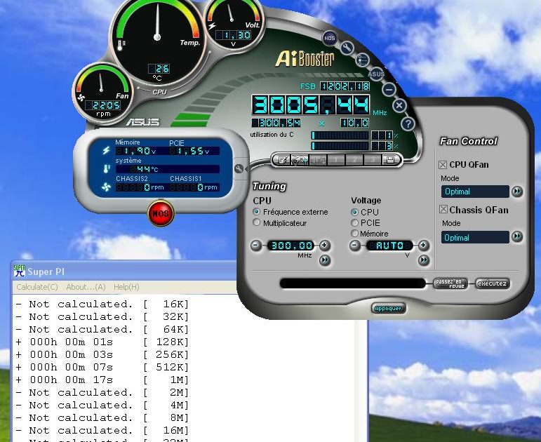Click the Volt gauge
541x442 pixels.
click(x=234, y=24)
